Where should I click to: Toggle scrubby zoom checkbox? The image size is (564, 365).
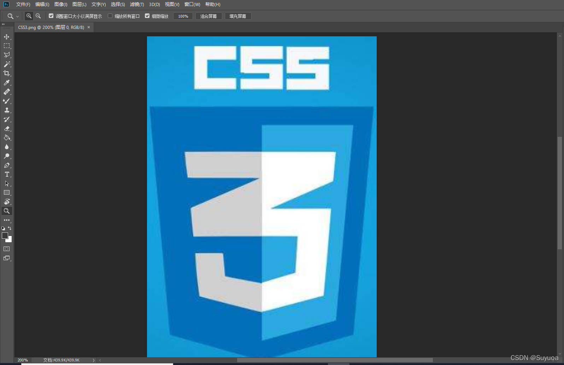147,16
